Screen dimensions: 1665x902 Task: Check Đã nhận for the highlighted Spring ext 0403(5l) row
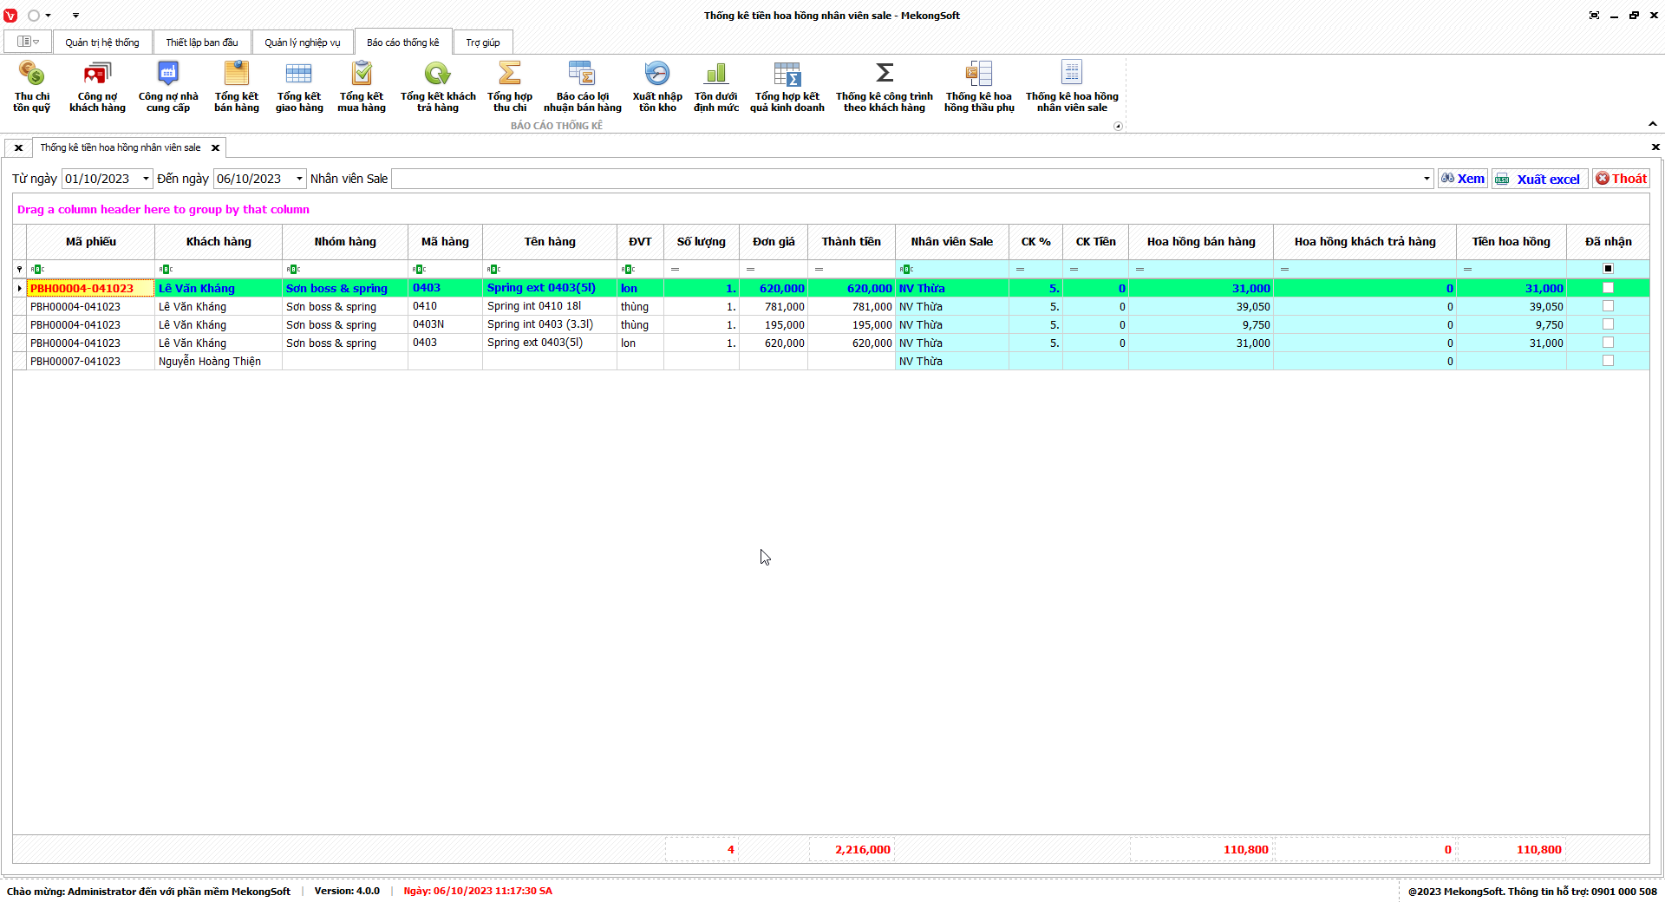point(1608,288)
